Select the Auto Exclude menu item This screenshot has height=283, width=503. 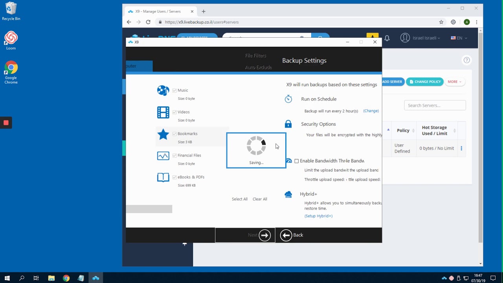coord(259,68)
